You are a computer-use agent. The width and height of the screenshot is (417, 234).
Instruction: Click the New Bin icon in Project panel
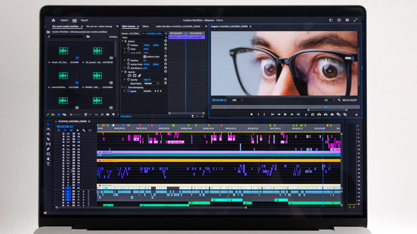108,114
